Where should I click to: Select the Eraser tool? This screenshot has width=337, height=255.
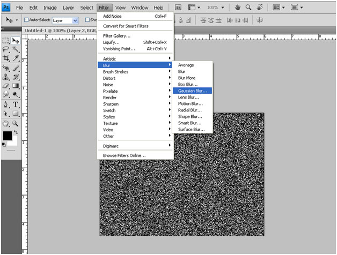(6, 86)
